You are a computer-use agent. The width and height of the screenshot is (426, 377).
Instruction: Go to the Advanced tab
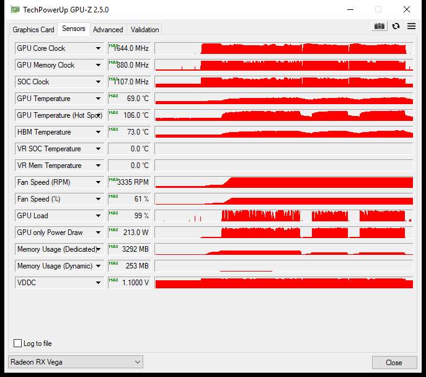pyautogui.click(x=108, y=30)
